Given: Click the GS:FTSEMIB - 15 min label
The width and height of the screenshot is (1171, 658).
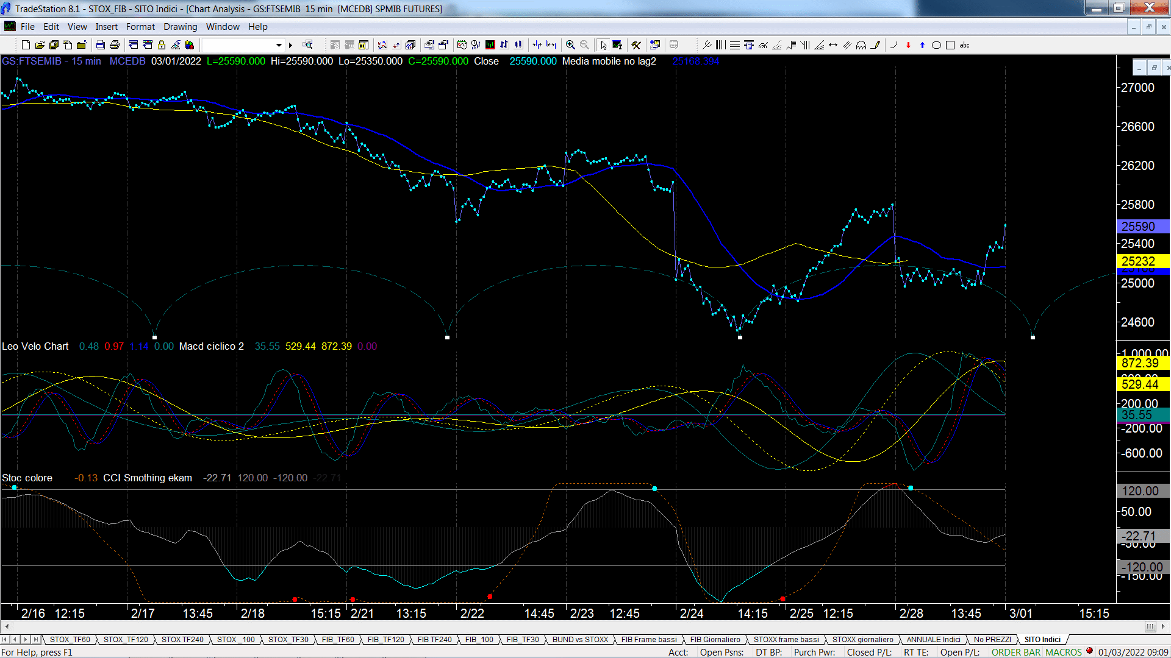Looking at the screenshot, I should [x=51, y=61].
